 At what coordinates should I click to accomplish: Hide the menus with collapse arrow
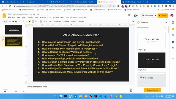pyautogui.click(x=133, y=21)
